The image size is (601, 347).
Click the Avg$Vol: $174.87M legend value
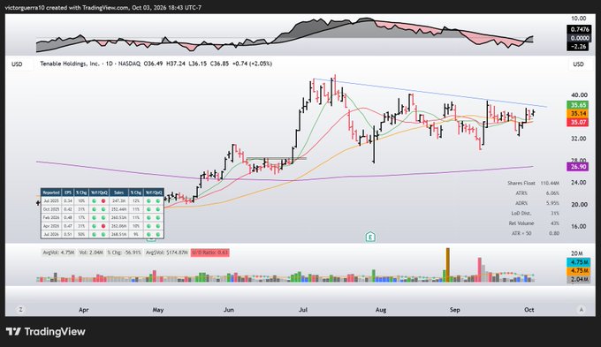pos(166,253)
